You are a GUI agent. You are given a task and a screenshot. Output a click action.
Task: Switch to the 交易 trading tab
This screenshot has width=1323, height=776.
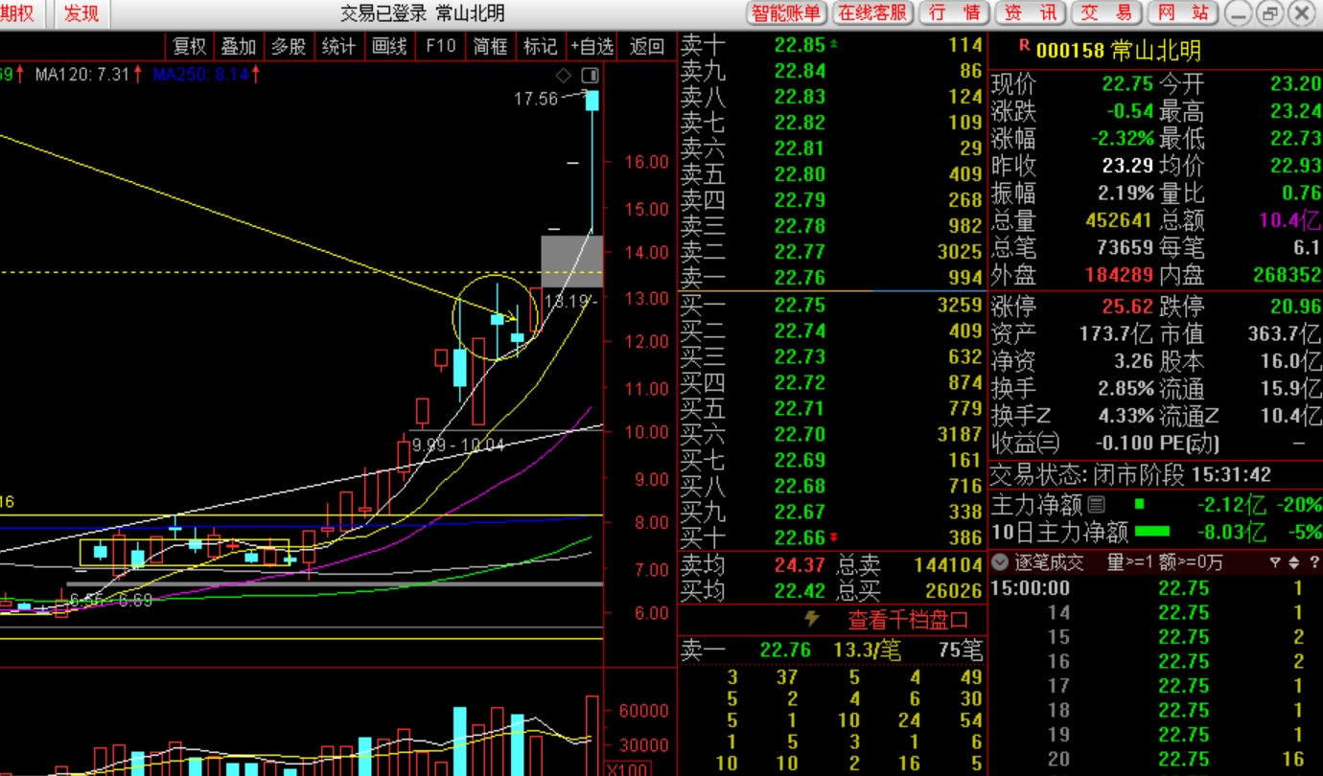pyautogui.click(x=1107, y=13)
